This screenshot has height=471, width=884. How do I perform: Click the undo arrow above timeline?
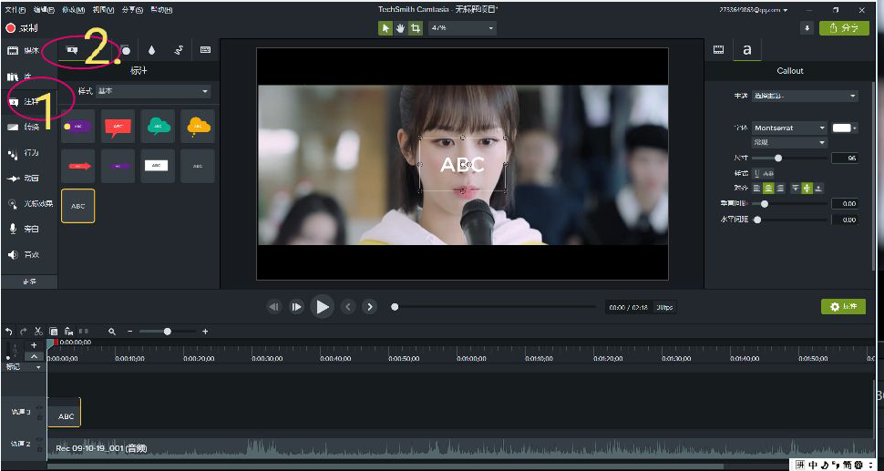pyautogui.click(x=8, y=332)
